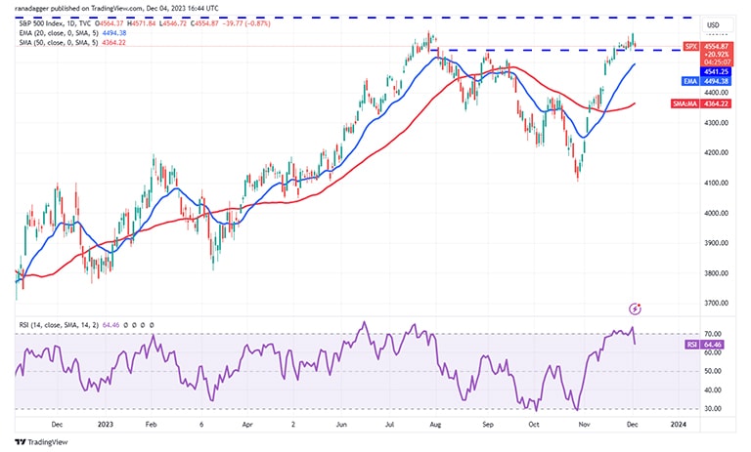Image resolution: width=751 pixels, height=452 pixels.
Task: Click the open value O4564.37
Action: (x=110, y=23)
